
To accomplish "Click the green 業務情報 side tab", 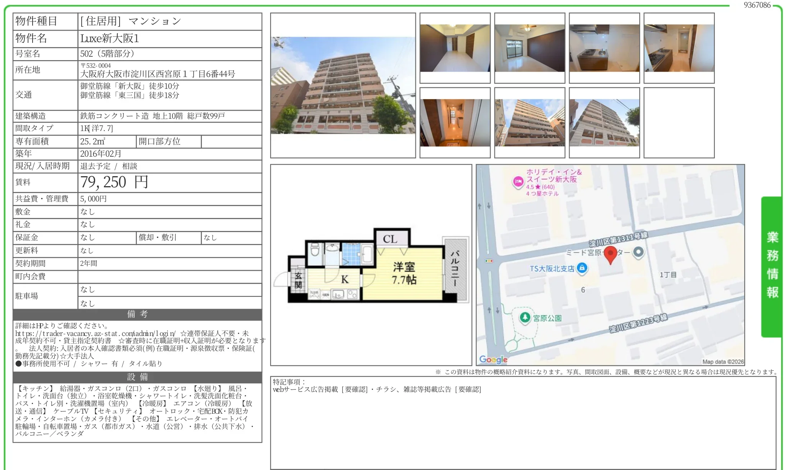I will 772,265.
